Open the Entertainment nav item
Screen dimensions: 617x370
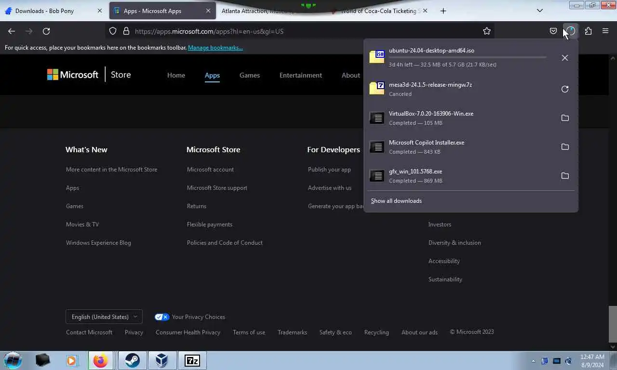click(301, 75)
